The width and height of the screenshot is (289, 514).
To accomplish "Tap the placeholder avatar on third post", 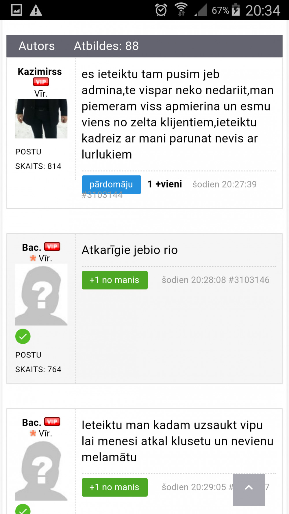I will [41, 470].
